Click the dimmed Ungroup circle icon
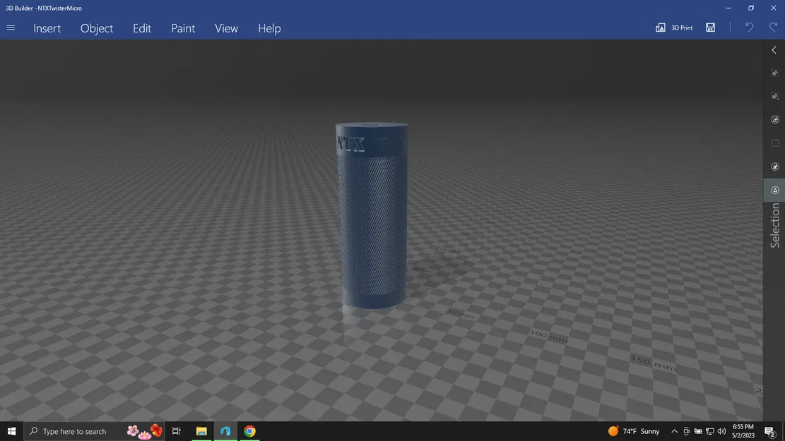Screen dimensions: 785x441 click(x=774, y=143)
